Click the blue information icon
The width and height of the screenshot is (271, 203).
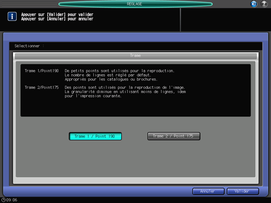(12, 17)
